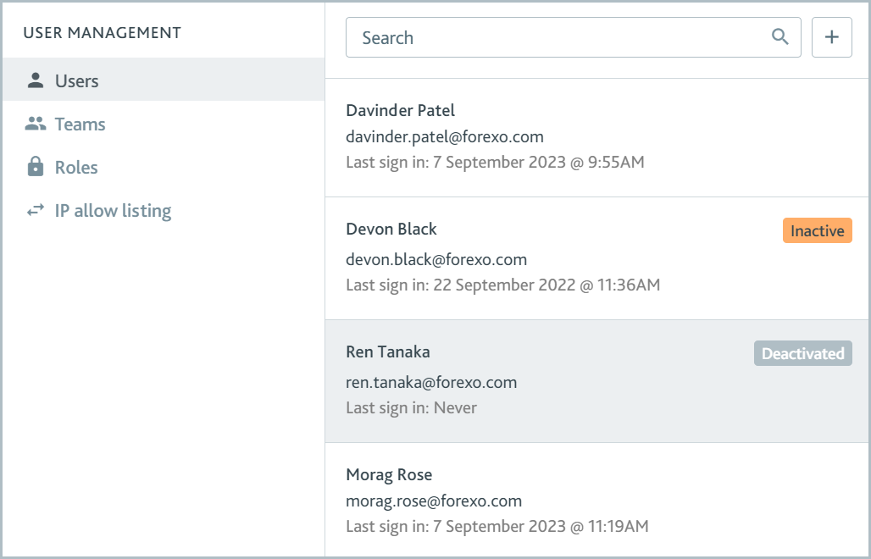The width and height of the screenshot is (871, 559).
Task: Click the IP allow listing arrows icon
Action: coord(35,210)
